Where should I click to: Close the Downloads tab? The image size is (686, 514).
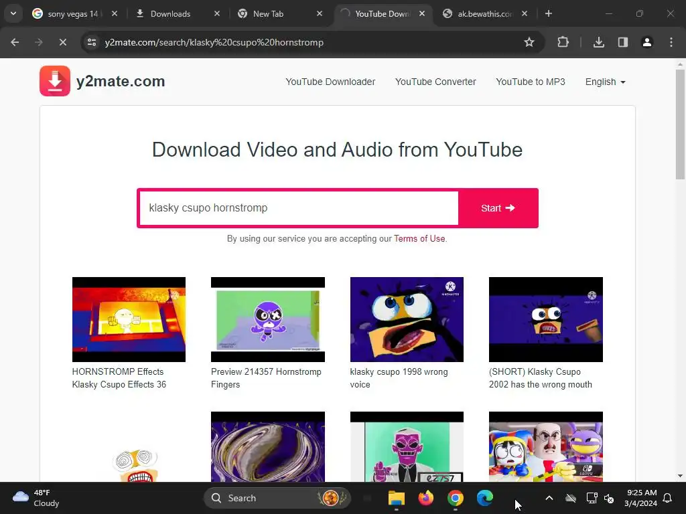(216, 13)
